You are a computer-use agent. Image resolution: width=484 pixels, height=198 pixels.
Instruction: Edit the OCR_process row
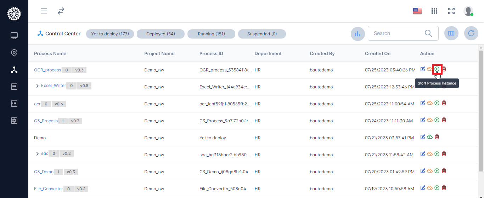tap(423, 69)
